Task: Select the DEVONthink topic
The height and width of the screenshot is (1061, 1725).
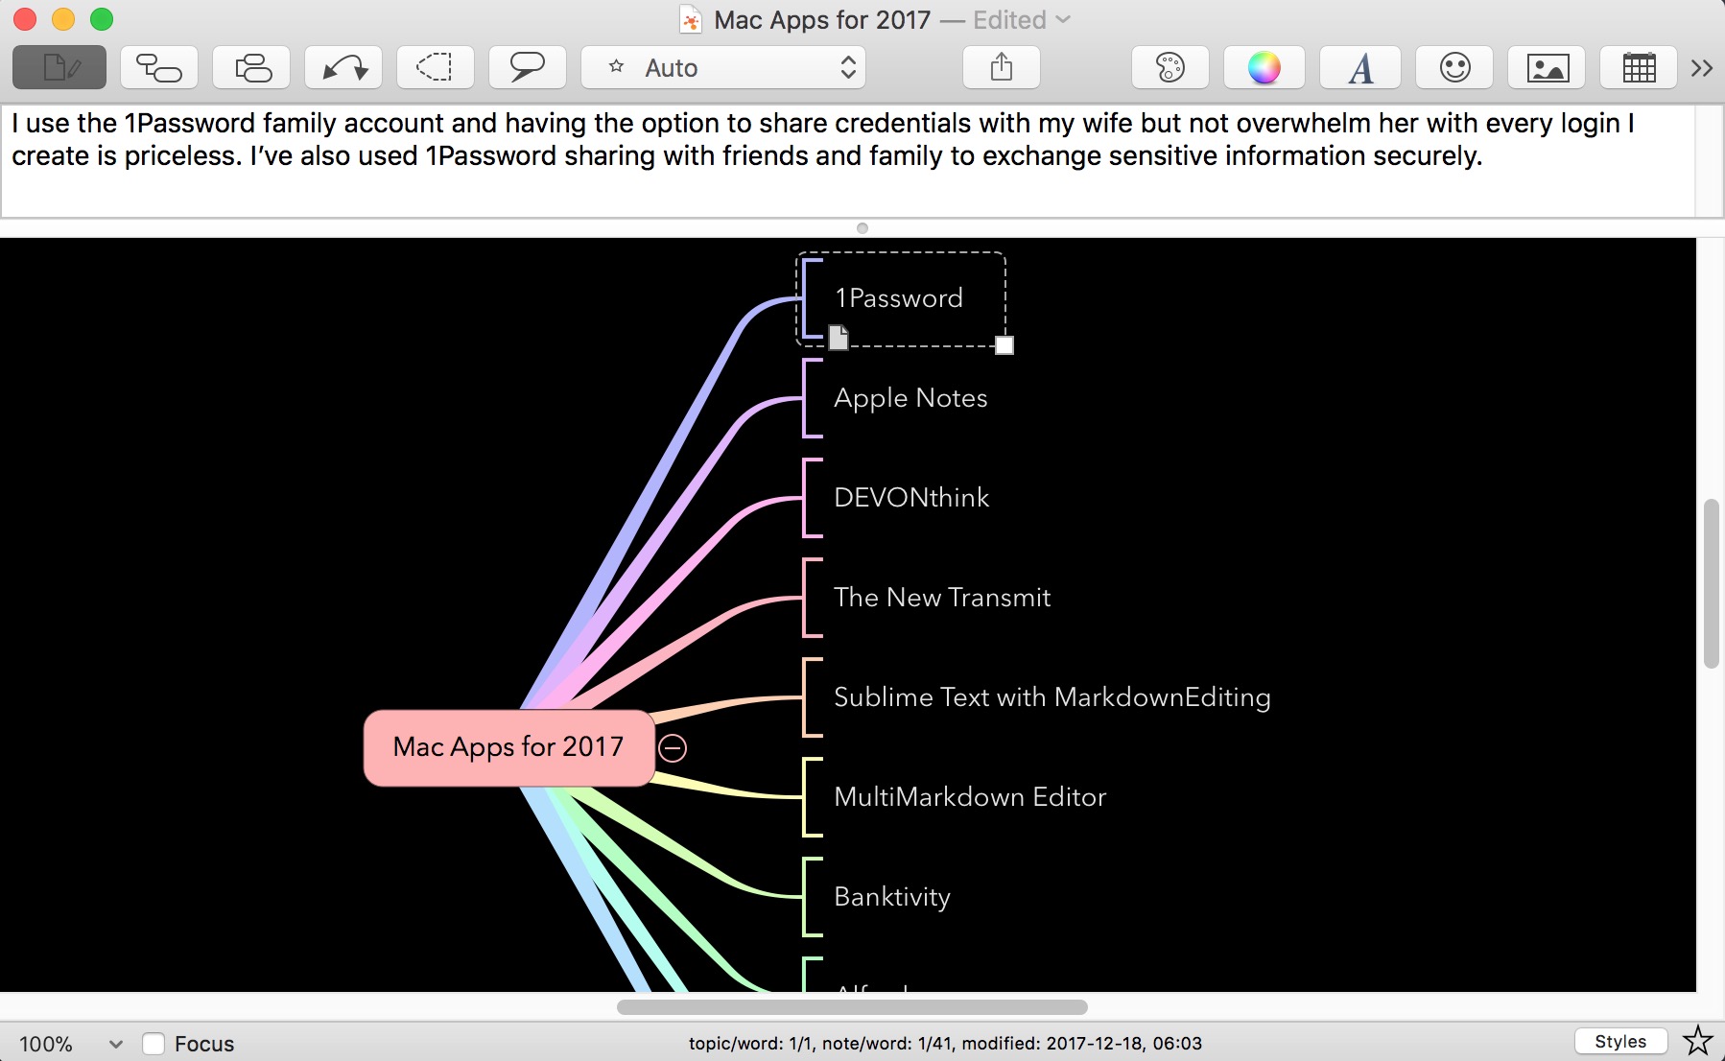Action: (x=911, y=498)
